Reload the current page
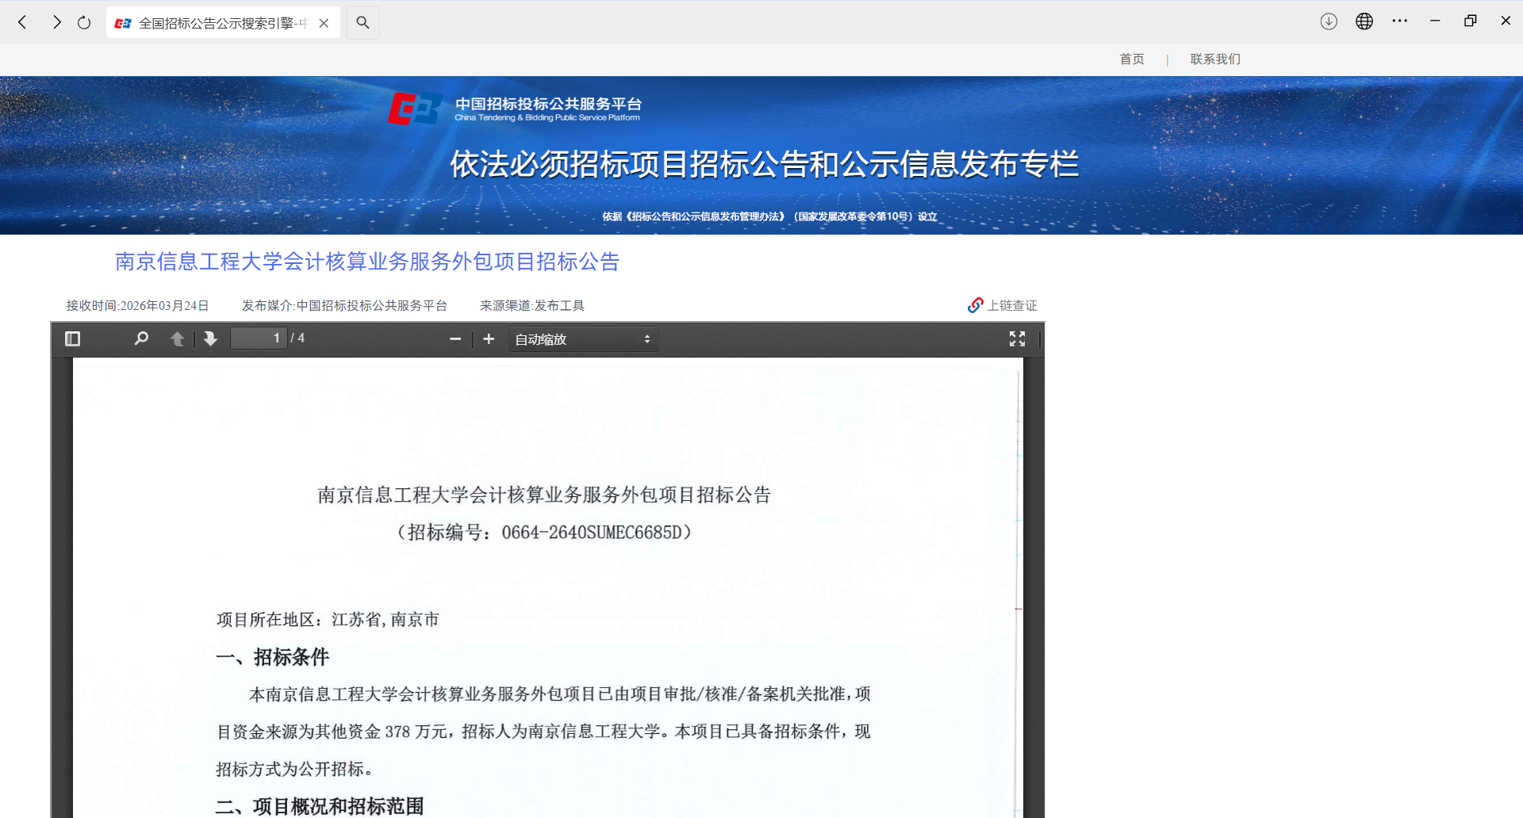Viewport: 1523px width, 818px height. click(84, 22)
